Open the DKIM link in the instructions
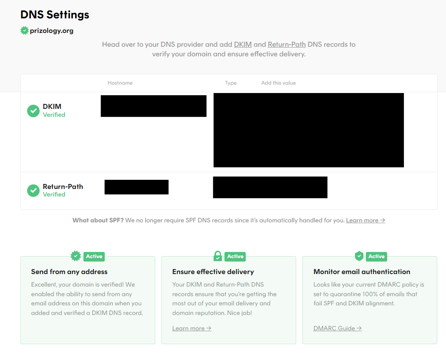446x360 pixels. tap(243, 44)
